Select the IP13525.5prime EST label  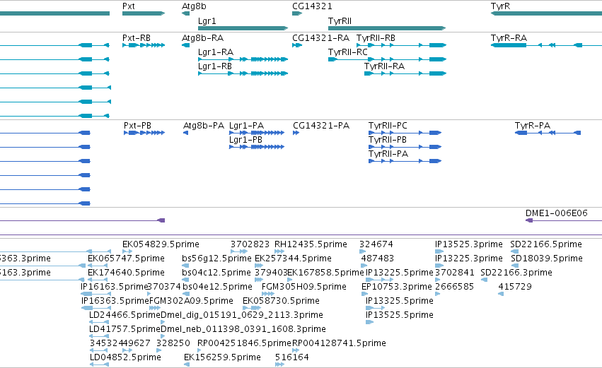pyautogui.click(x=399, y=315)
